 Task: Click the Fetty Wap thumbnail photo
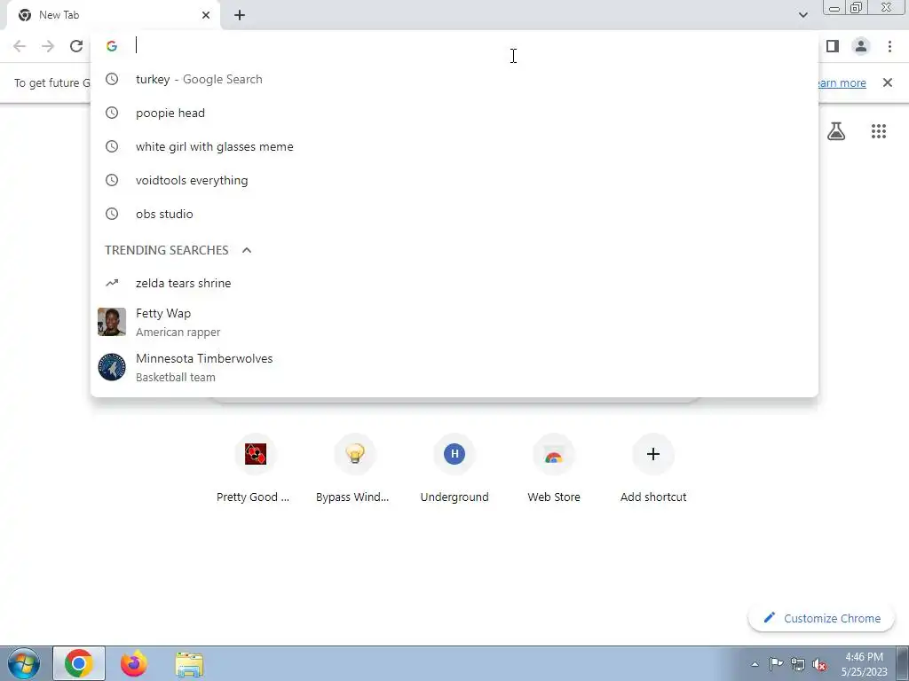(112, 322)
